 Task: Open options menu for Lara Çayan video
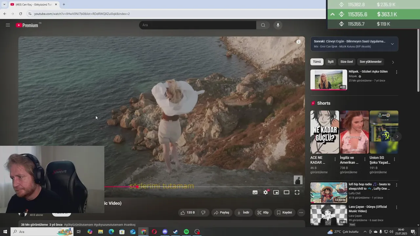pyautogui.click(x=396, y=207)
